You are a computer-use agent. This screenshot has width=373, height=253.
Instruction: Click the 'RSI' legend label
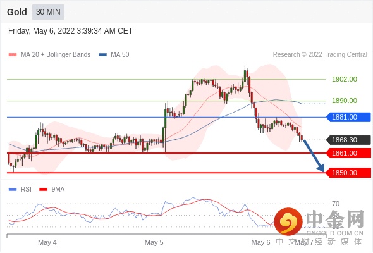tap(26, 190)
